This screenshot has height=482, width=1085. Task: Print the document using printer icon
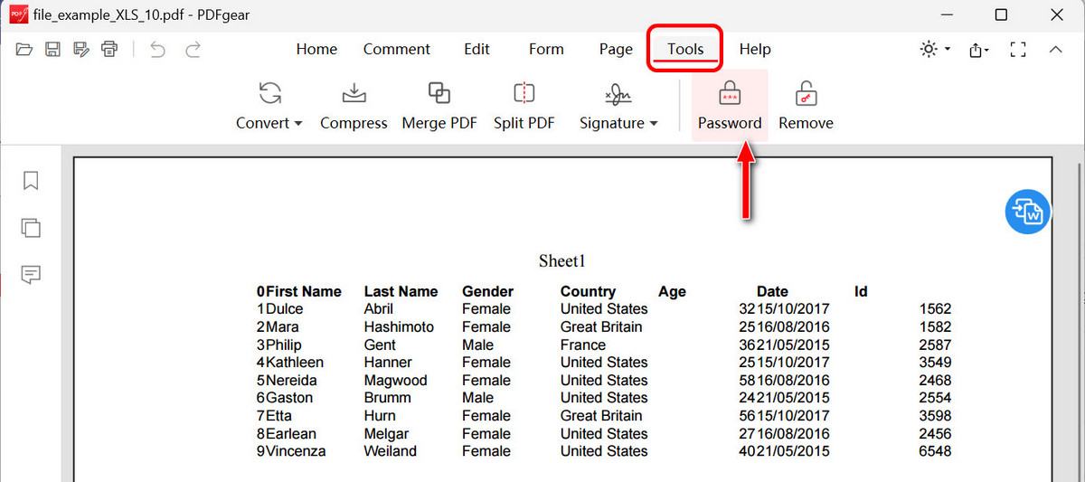coord(109,50)
